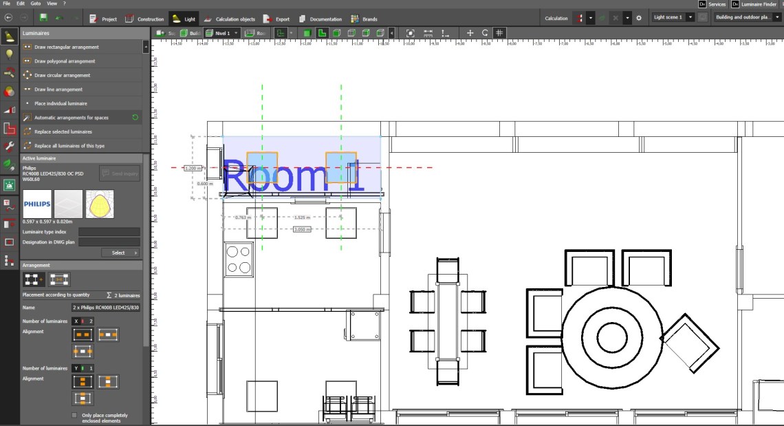Toggle the grid display icon above canvas
This screenshot has height=426, width=784.
click(500, 33)
